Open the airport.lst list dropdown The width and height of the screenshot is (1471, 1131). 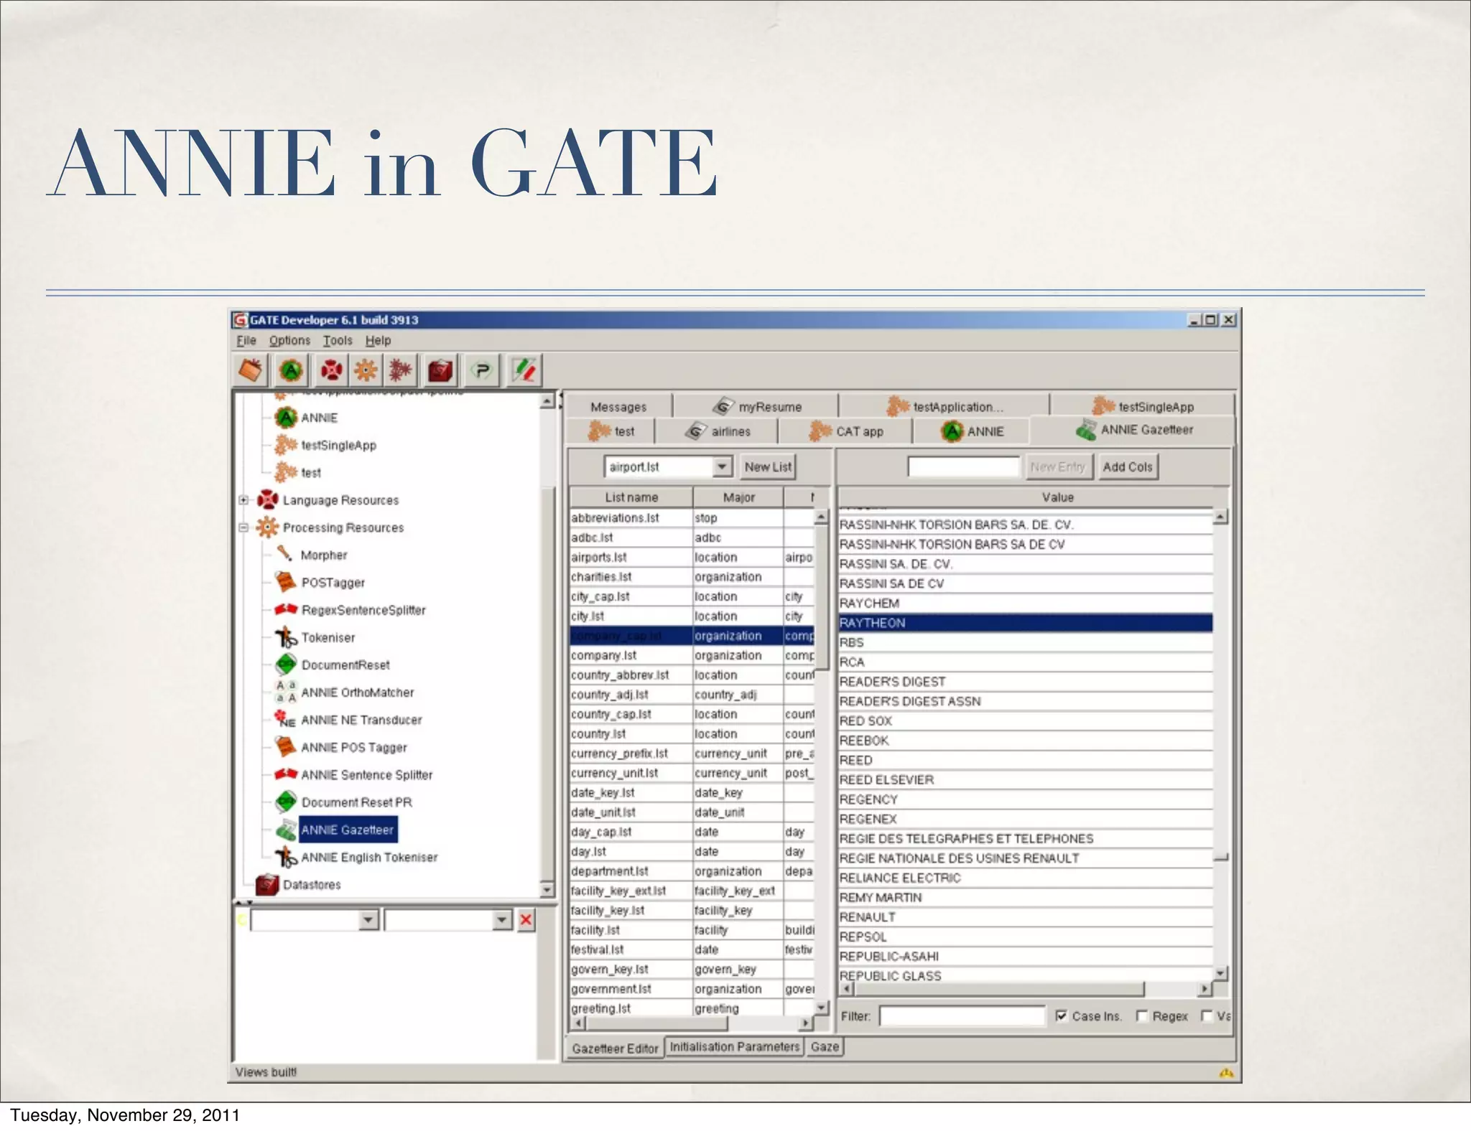click(x=722, y=467)
